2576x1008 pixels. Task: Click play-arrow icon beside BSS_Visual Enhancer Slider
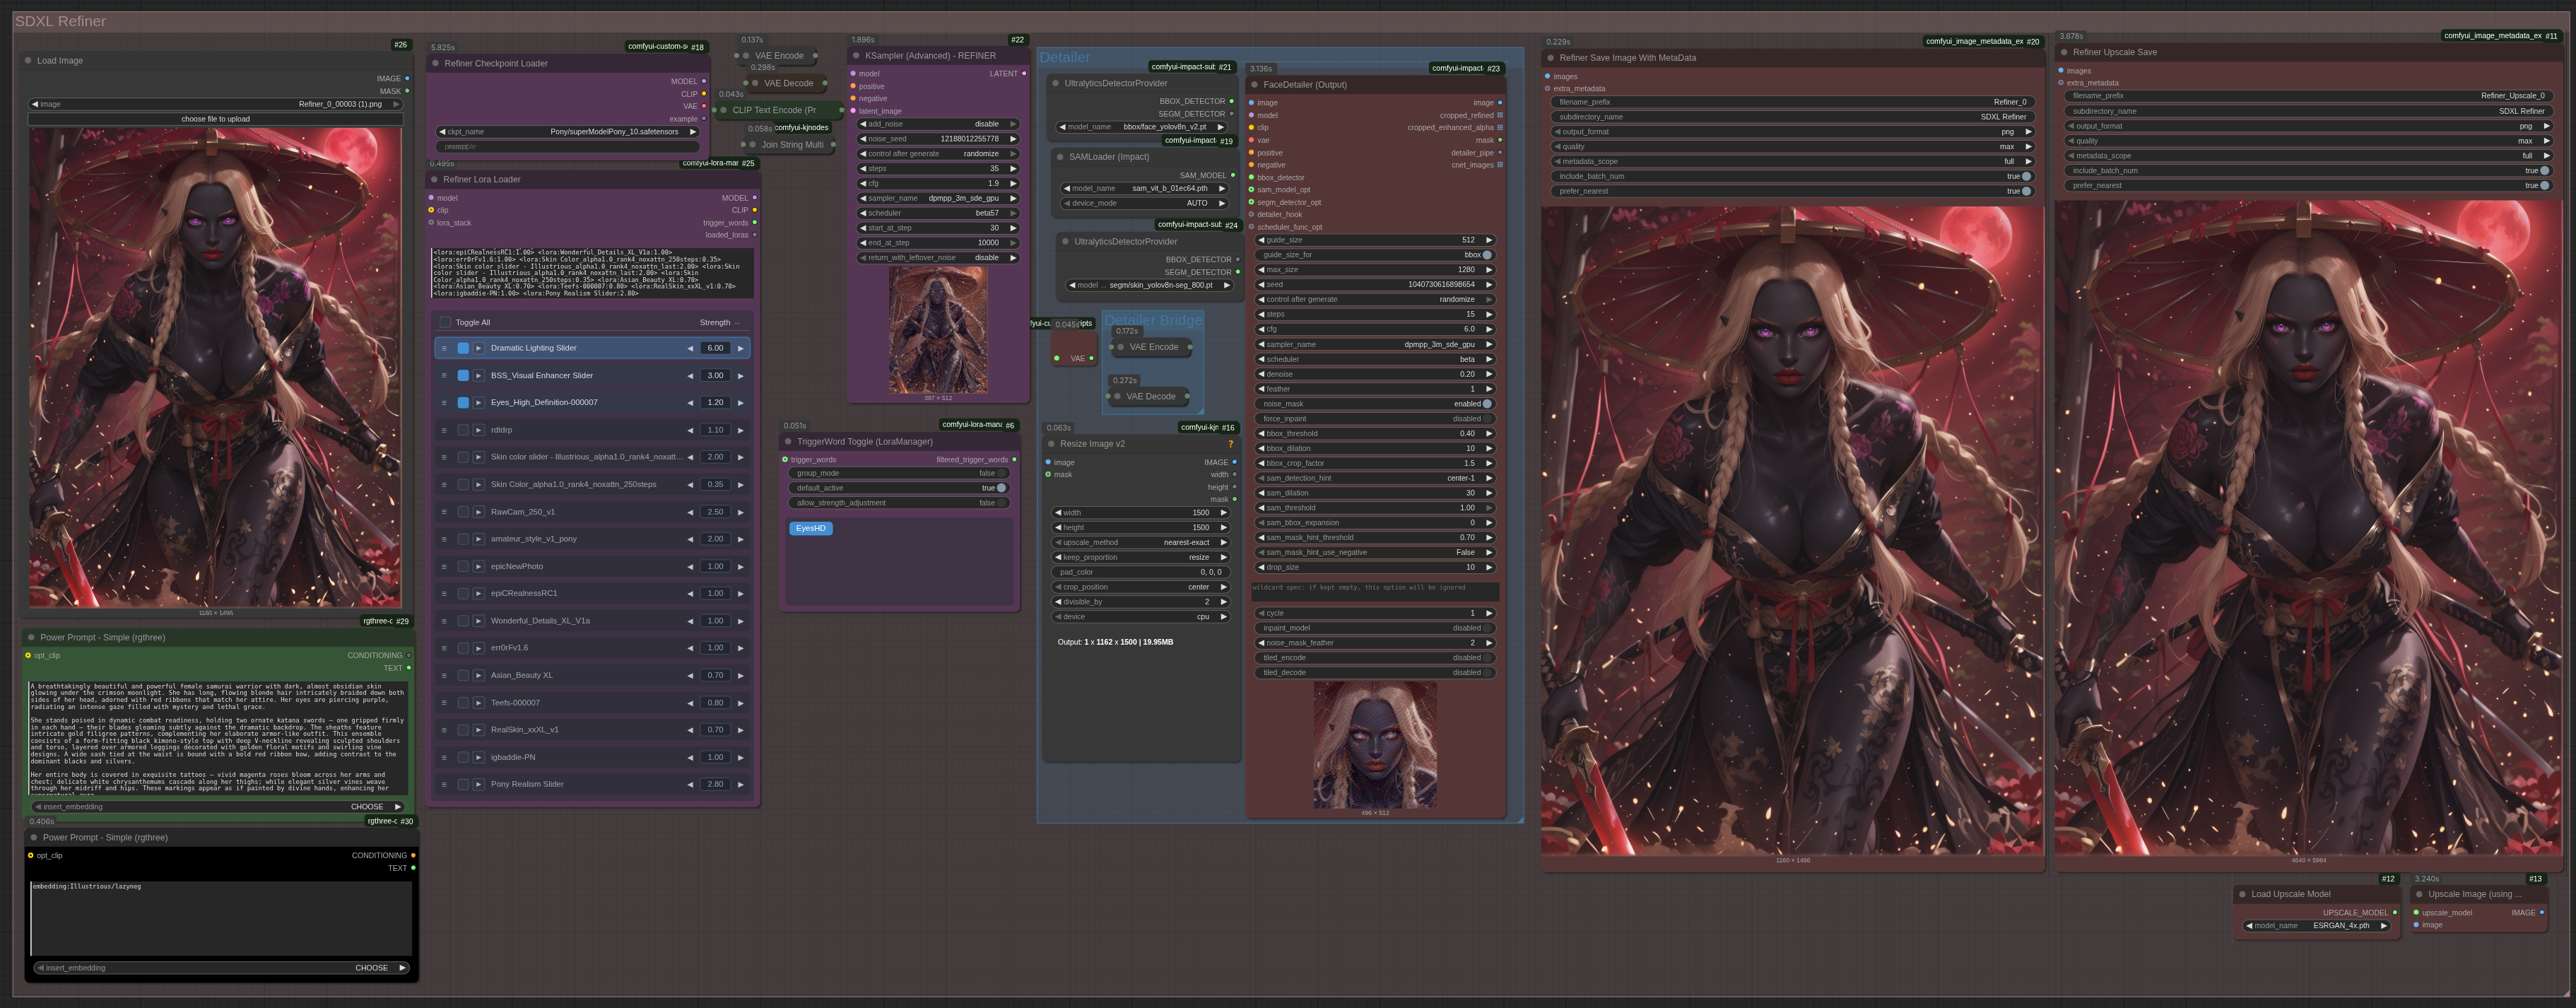pos(479,376)
